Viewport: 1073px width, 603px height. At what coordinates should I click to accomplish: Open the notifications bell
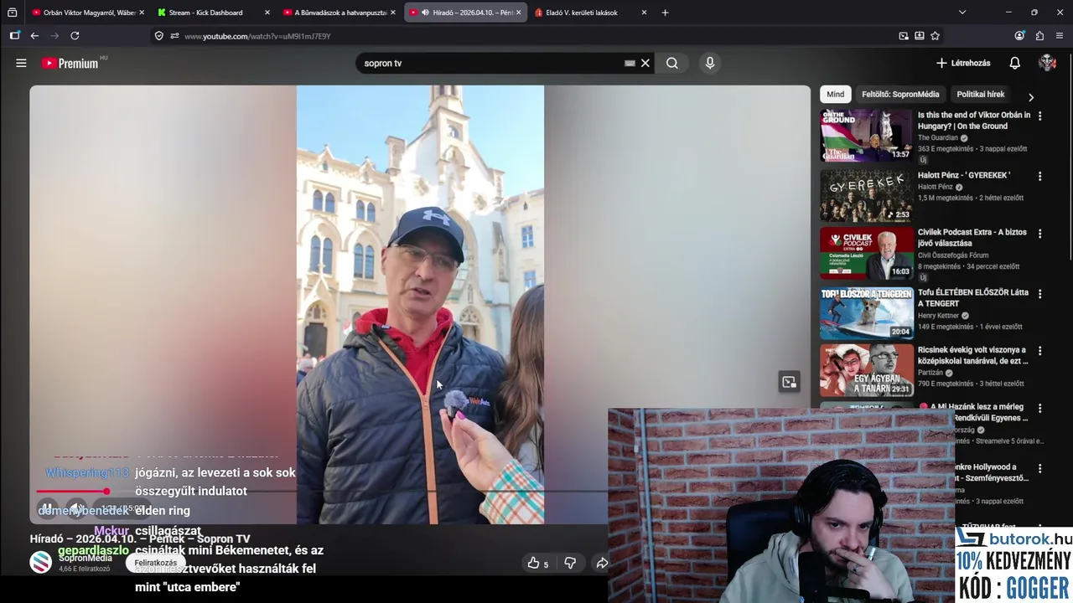(1014, 63)
